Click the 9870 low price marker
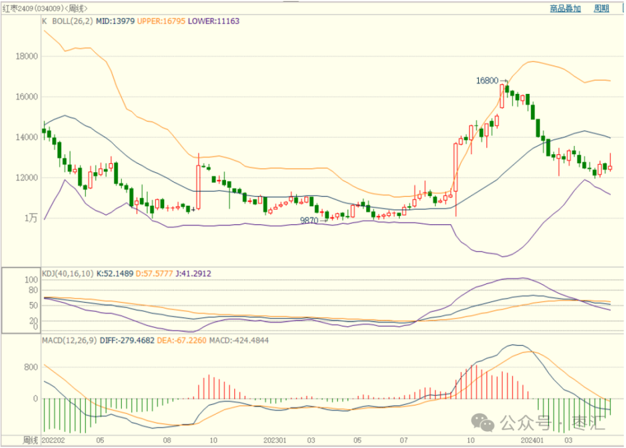 pos(309,221)
